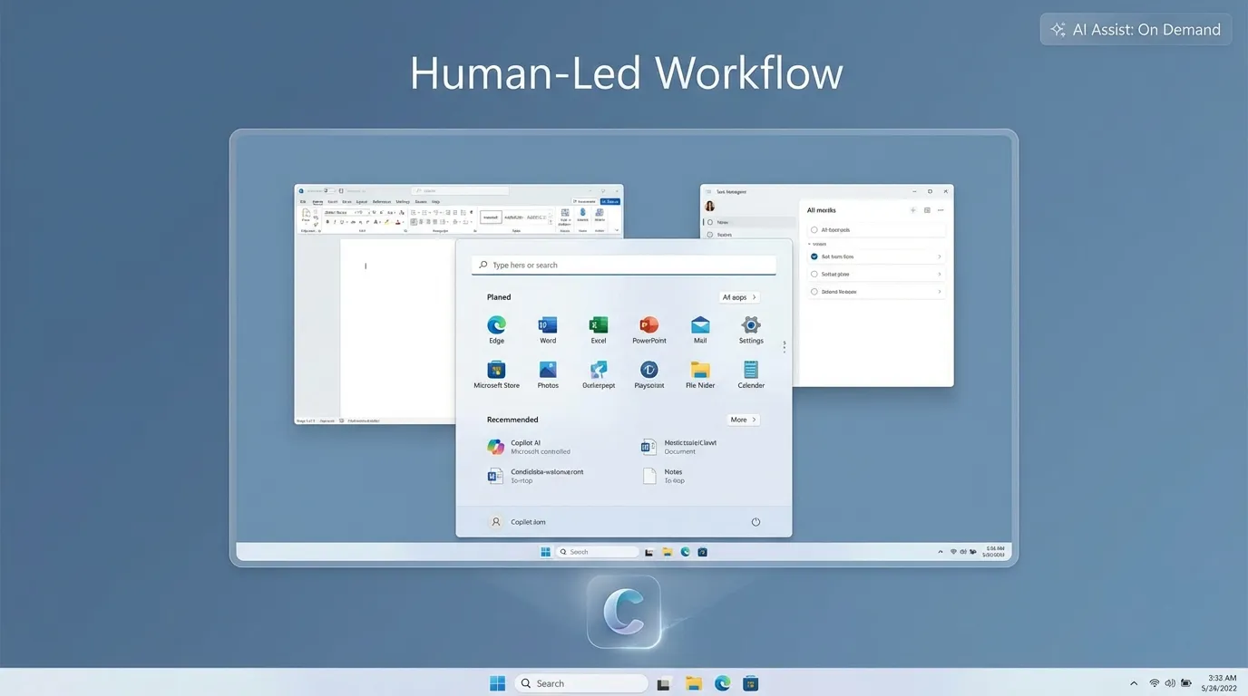The width and height of the screenshot is (1248, 696).
Task: Open the References tab in Word ribbon
Action: tap(381, 202)
